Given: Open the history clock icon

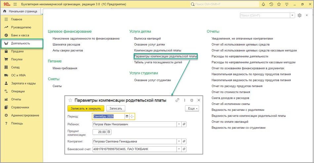Looking at the screenshot, I should tap(271, 4).
